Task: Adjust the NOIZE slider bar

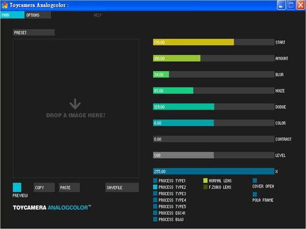Action: tap(214, 91)
